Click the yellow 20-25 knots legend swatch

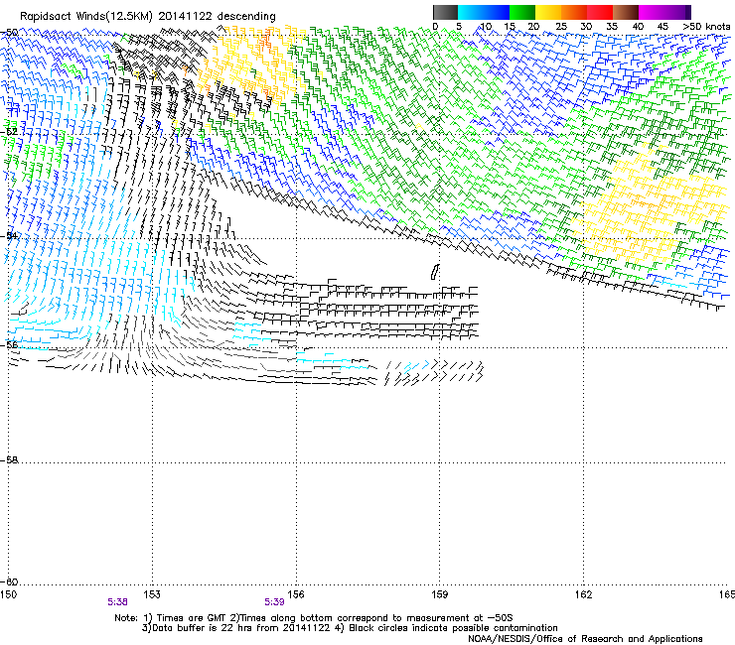tap(548, 12)
